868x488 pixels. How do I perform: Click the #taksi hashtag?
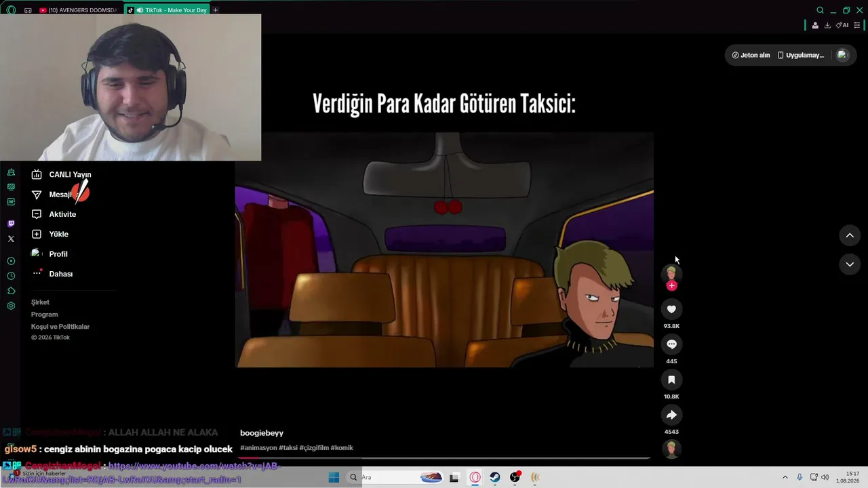pos(288,448)
